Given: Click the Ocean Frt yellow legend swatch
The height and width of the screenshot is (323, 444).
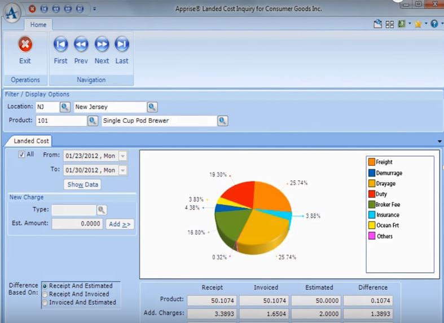Looking at the screenshot, I should (x=372, y=225).
